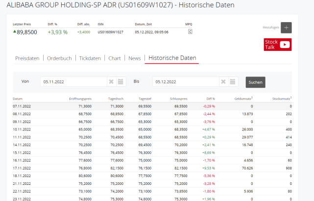Image resolution: width=314 pixels, height=201 pixels.
Task: Click the Bis date input field
Action: (186, 82)
